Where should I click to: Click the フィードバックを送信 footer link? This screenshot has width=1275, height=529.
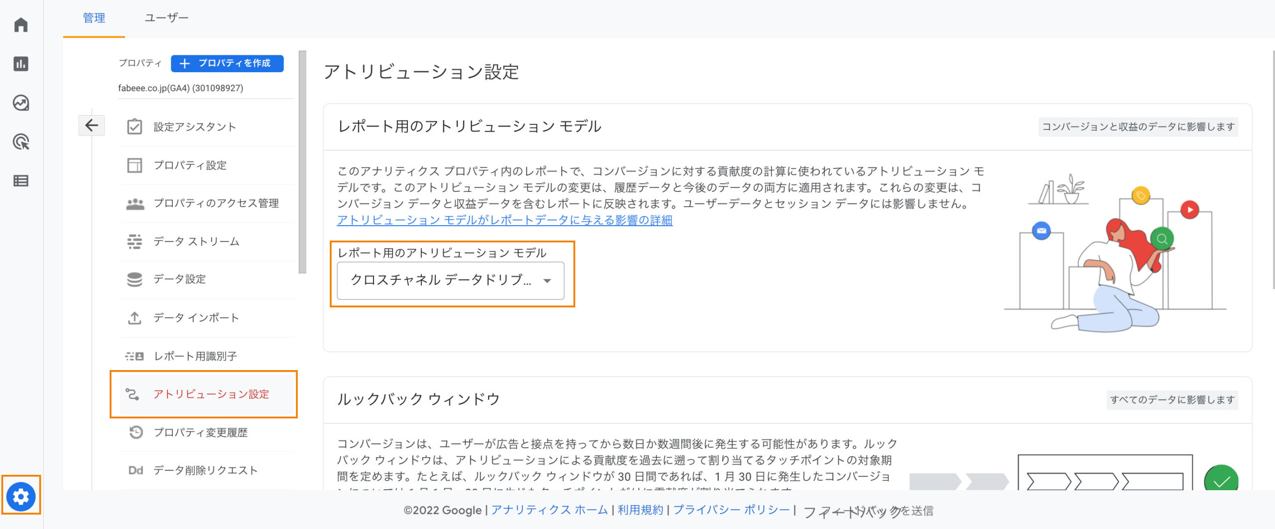pos(868,511)
